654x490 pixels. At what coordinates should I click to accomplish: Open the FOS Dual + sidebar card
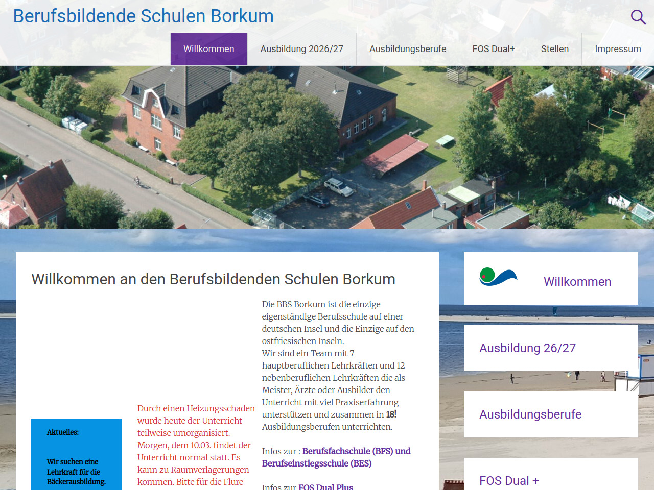[509, 480]
